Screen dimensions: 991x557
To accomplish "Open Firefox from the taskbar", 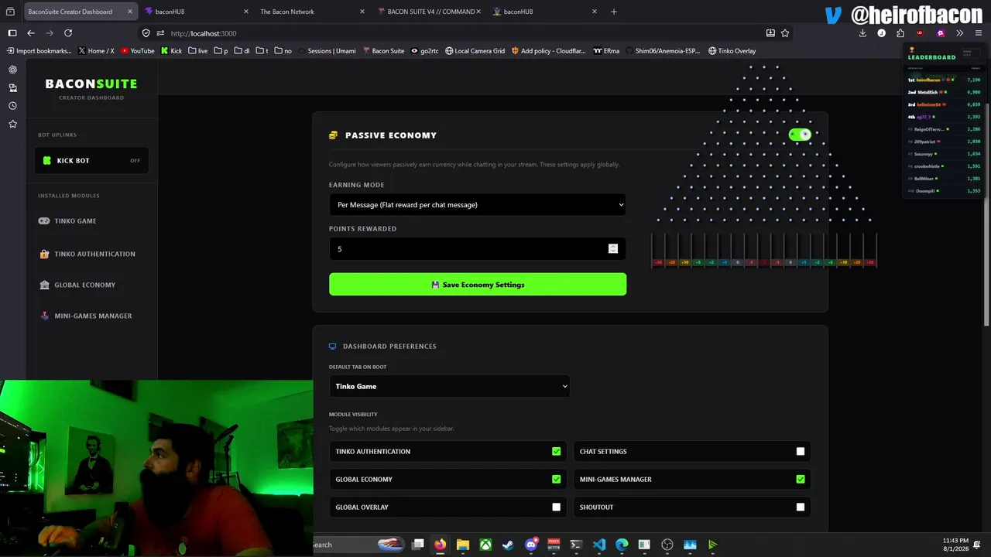I will (x=440, y=545).
